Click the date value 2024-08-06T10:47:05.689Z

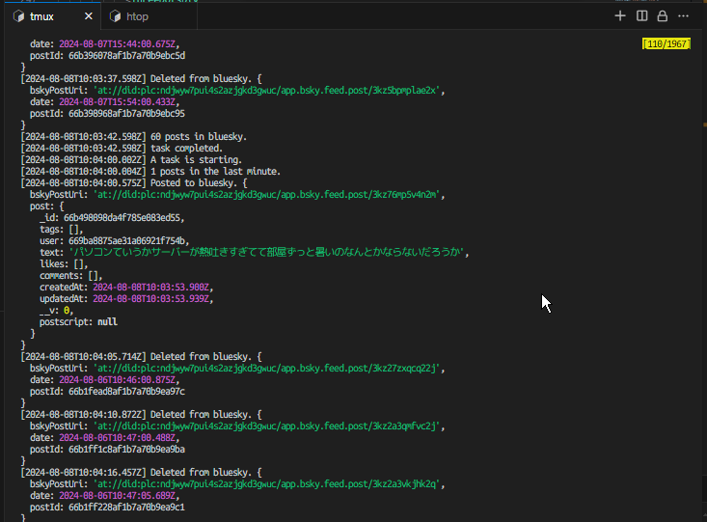(x=118, y=495)
